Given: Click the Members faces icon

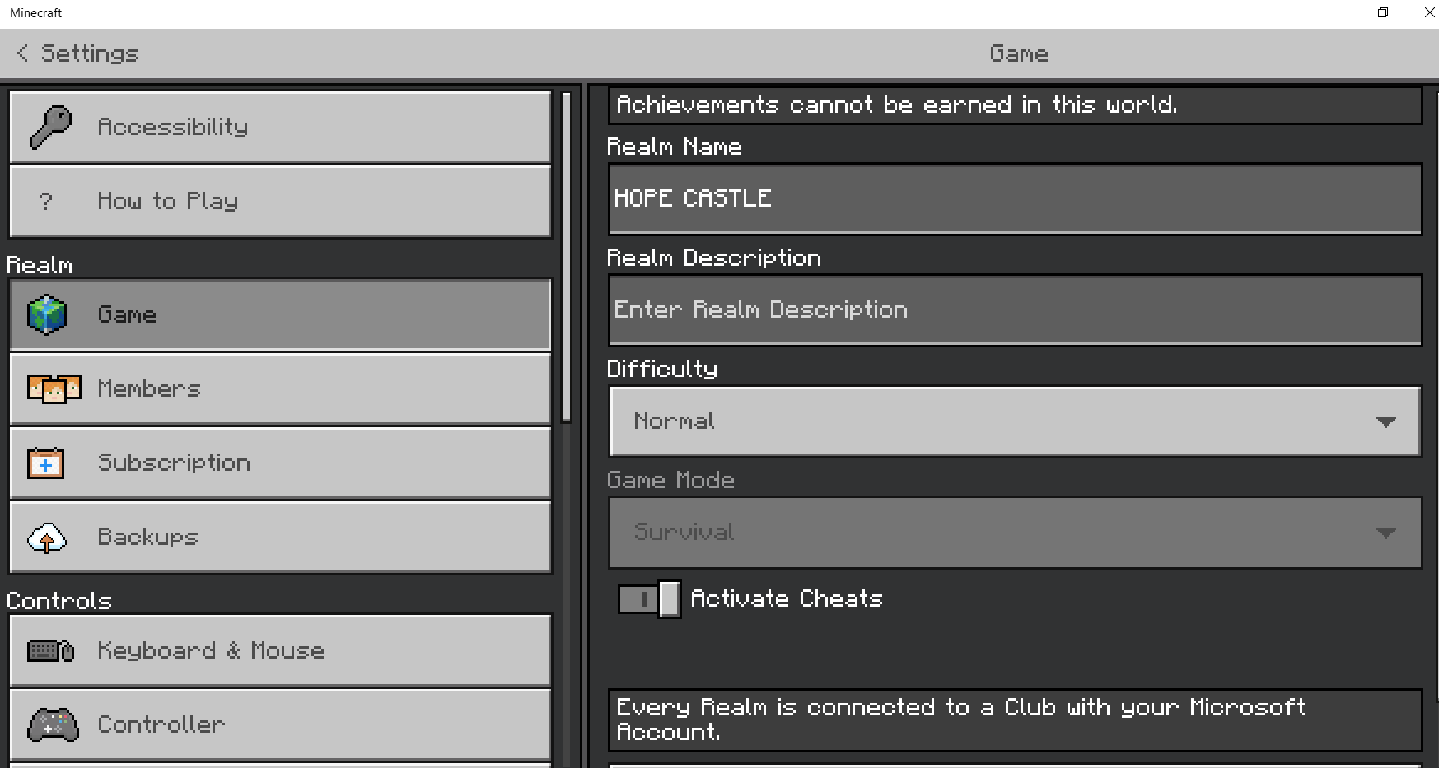Looking at the screenshot, I should tap(54, 389).
